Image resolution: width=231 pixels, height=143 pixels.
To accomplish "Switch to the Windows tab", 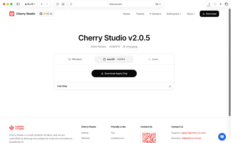I will tap(75, 59).
